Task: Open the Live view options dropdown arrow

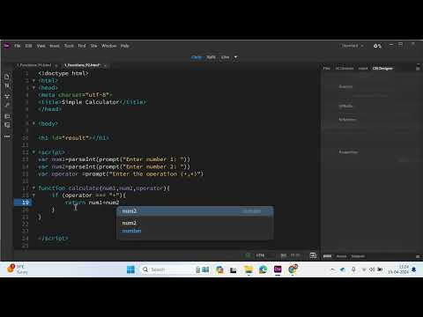Action: coord(235,57)
